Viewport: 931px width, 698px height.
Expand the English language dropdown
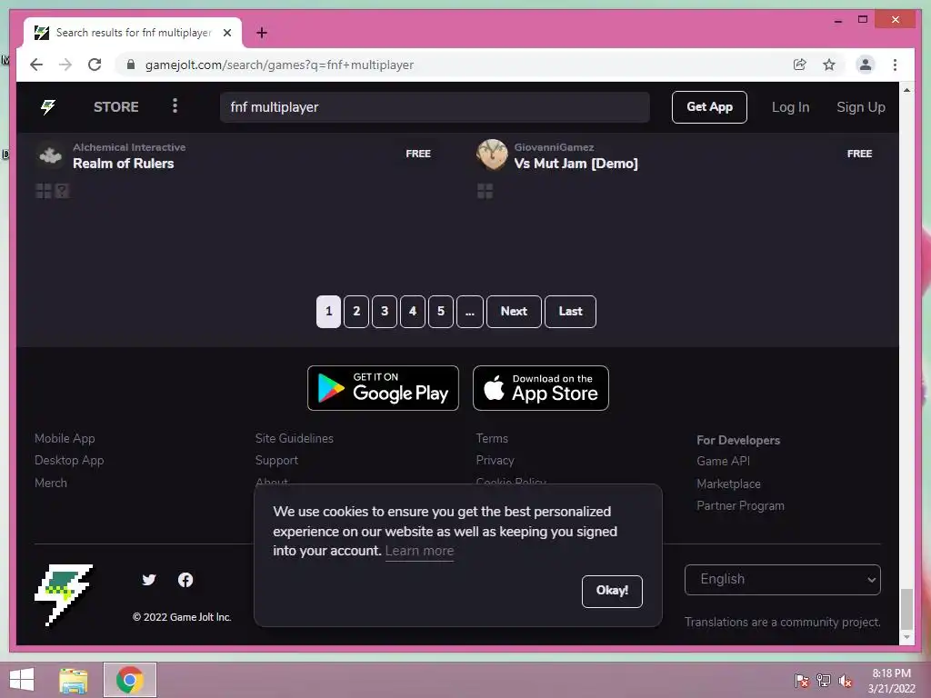782,580
